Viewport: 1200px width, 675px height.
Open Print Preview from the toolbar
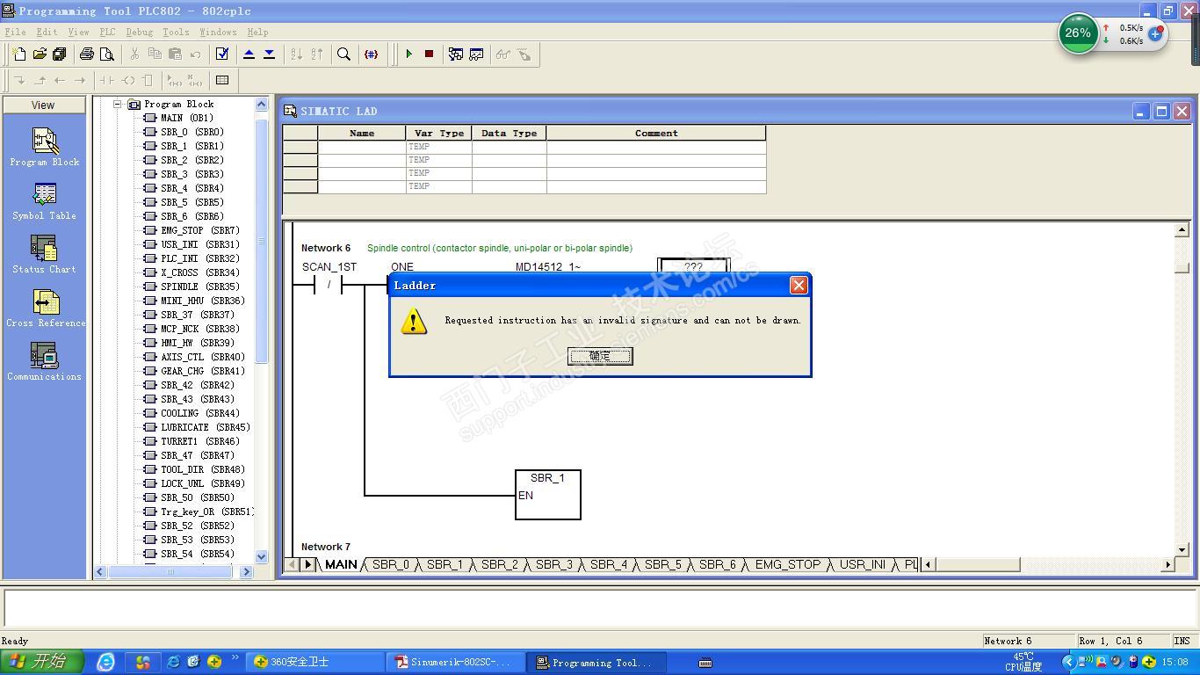107,54
